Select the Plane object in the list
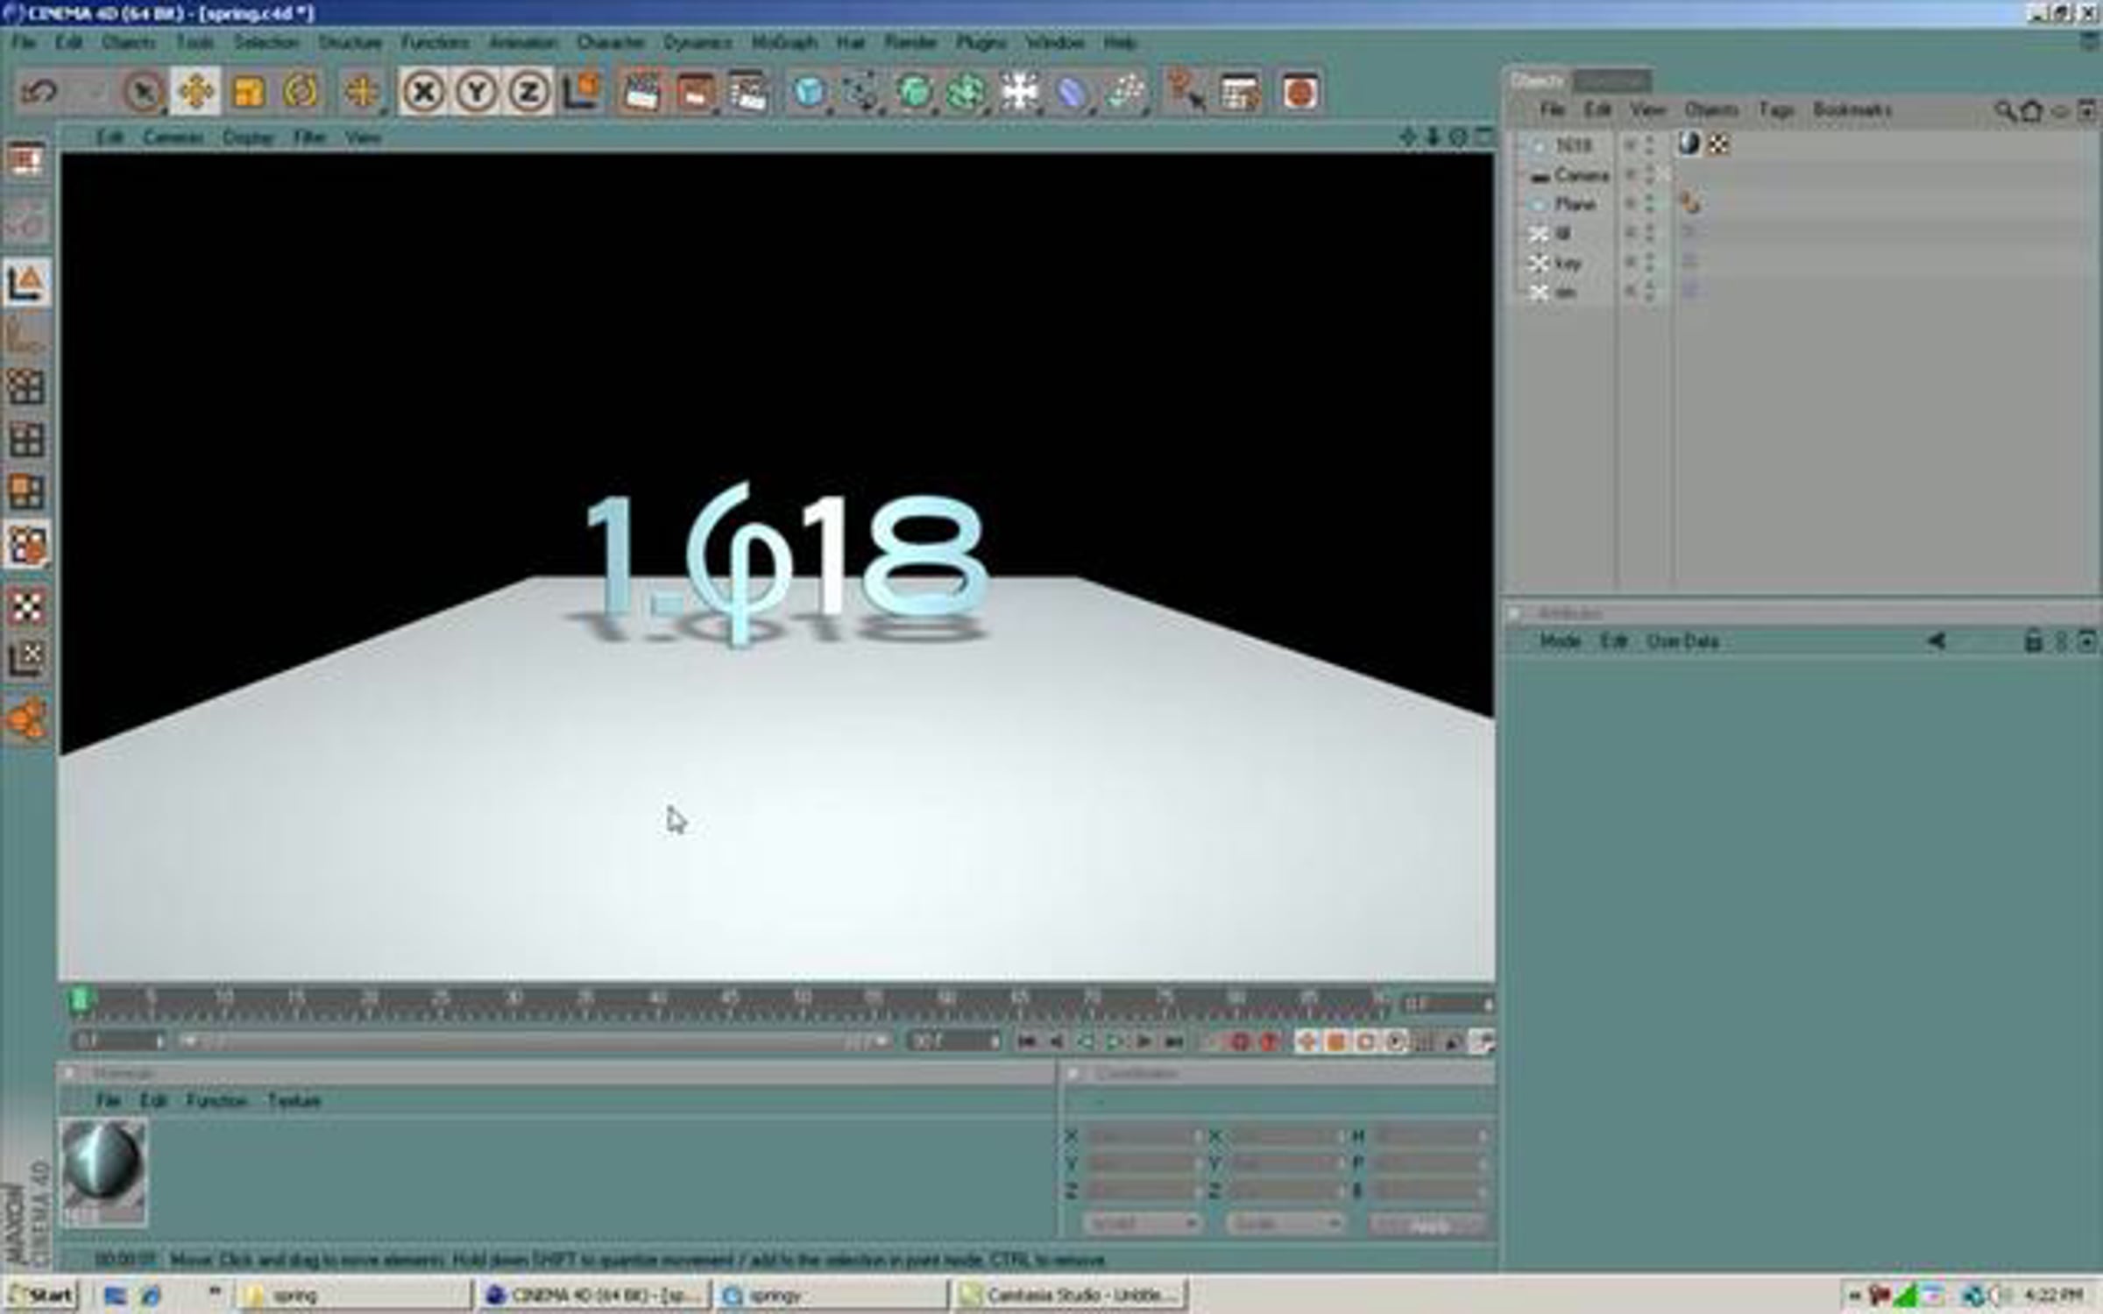Image resolution: width=2103 pixels, height=1314 pixels. click(1575, 204)
